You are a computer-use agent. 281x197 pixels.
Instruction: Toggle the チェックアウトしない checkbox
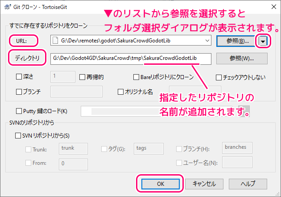point(219,77)
